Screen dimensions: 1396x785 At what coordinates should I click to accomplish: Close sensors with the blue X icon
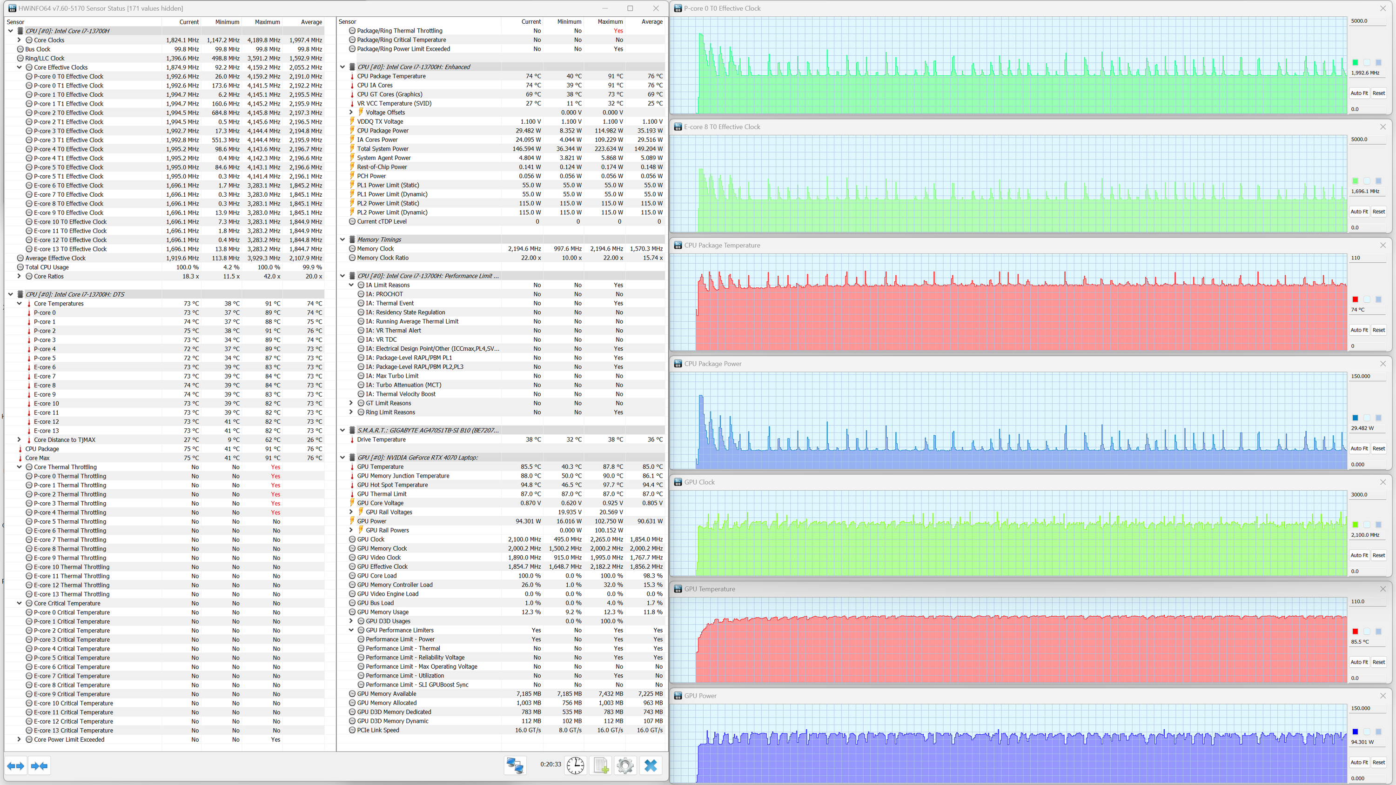[651, 765]
